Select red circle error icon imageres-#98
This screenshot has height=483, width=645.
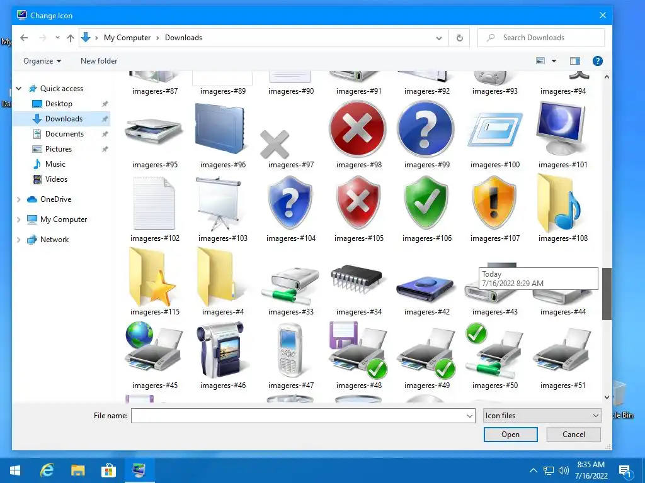click(x=358, y=129)
